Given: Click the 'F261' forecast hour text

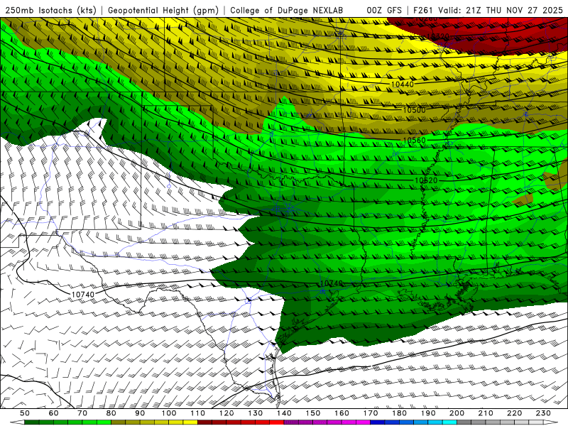Looking at the screenshot, I should point(422,10).
